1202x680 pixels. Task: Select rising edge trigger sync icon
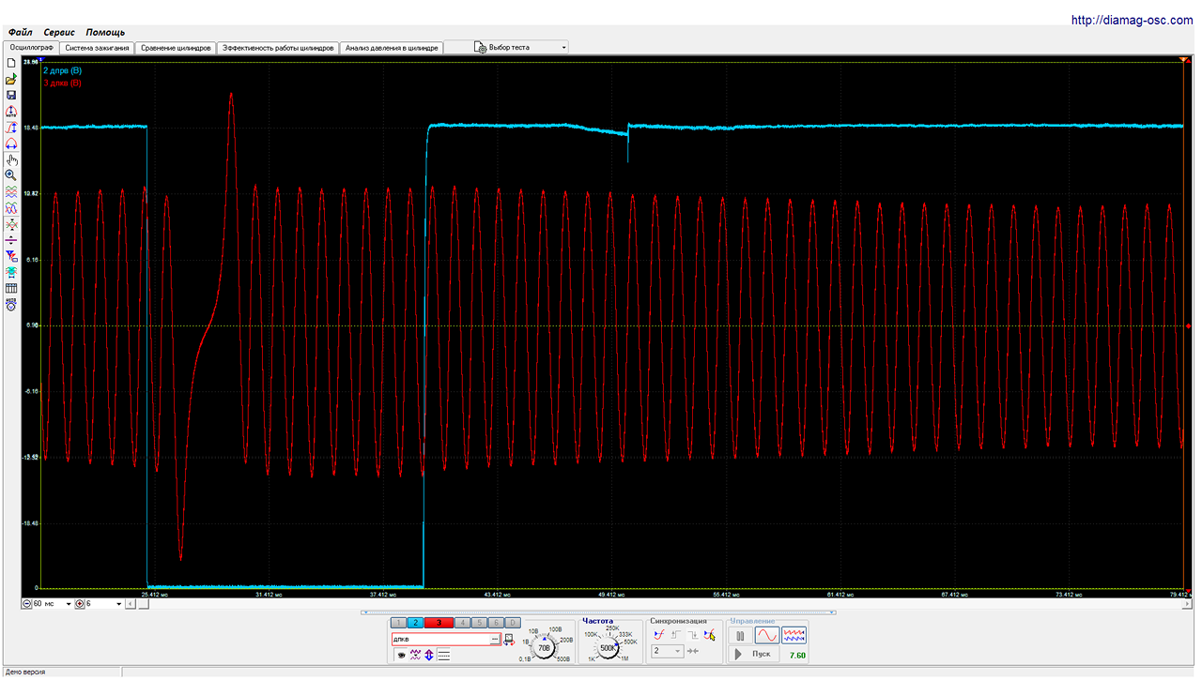click(658, 635)
